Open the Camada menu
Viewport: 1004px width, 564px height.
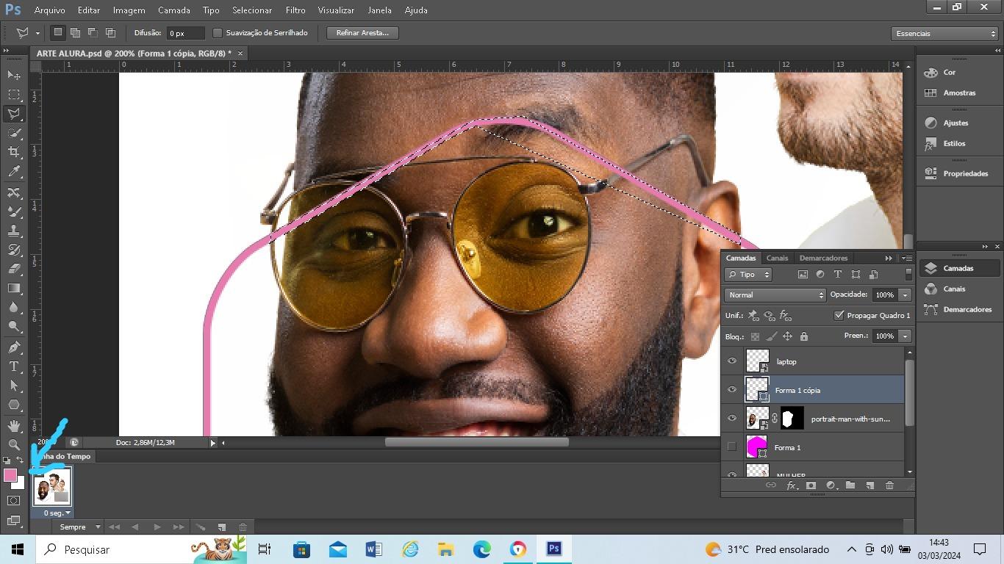174,10
